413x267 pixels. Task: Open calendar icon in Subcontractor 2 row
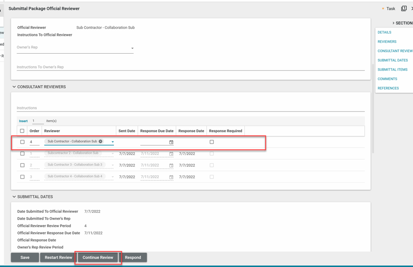tap(171, 154)
